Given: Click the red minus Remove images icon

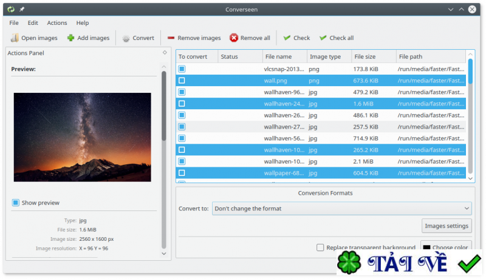Looking at the screenshot, I should [x=171, y=38].
